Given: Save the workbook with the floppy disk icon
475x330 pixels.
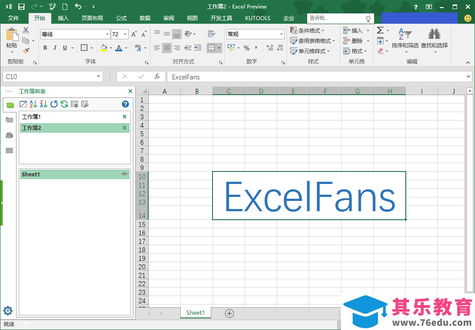Looking at the screenshot, I should pos(21,7).
